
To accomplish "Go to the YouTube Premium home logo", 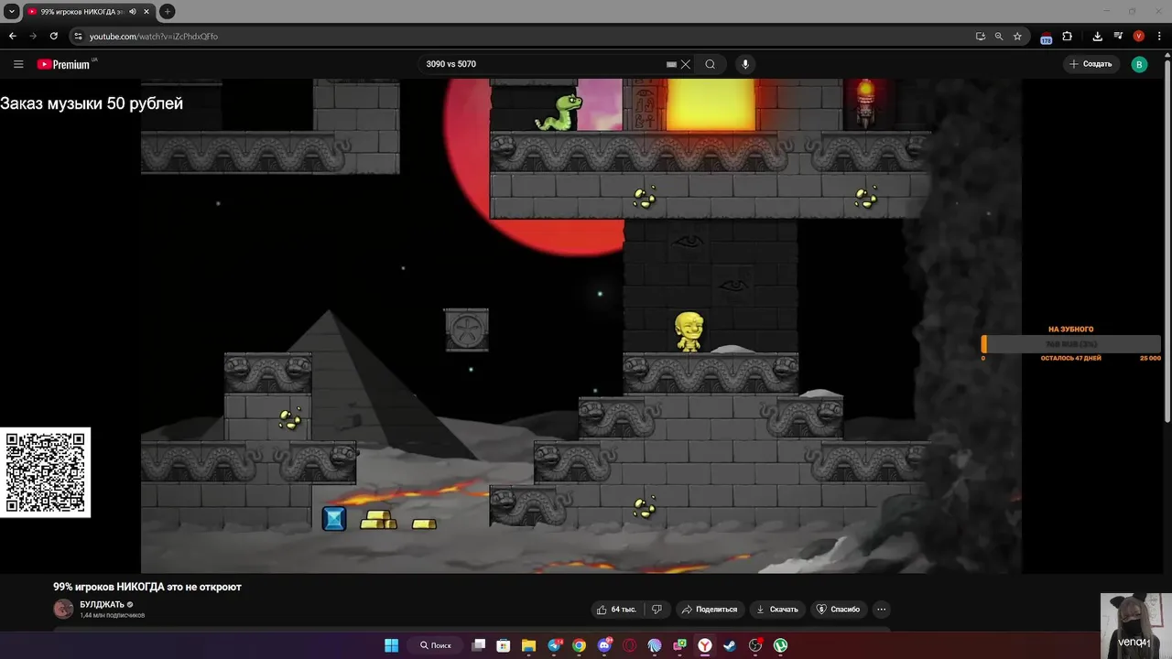I will pyautogui.click(x=64, y=64).
